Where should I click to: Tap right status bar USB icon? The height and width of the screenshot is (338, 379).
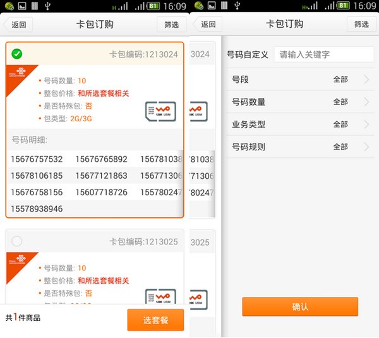tap(238, 6)
